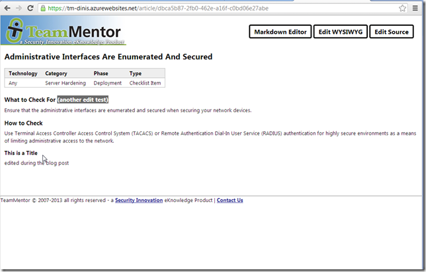This screenshot has height=272, width=426.
Task: Click the Checklist Item table cell
Action: point(145,83)
